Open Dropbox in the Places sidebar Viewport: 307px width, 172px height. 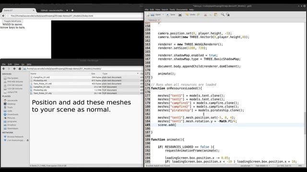pos(12,125)
